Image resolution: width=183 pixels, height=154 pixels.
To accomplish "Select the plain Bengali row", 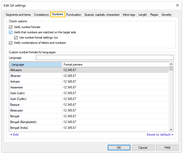I will tap(89, 116).
